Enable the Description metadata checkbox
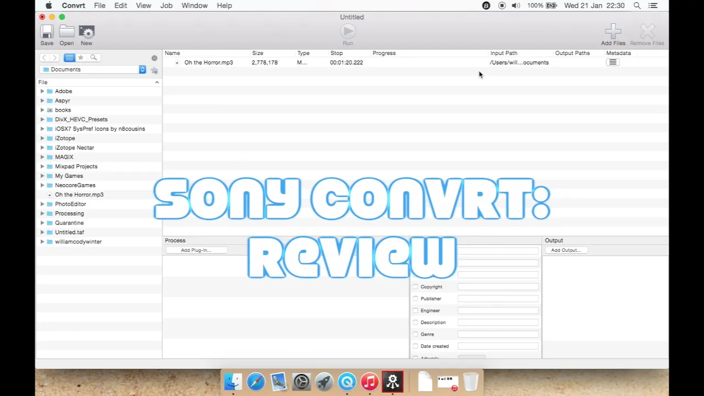 (415, 323)
